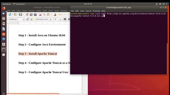The width and height of the screenshot is (170, 95).
Task: Click the Copy icon in Writer toolbar
Action: click(x=44, y=15)
